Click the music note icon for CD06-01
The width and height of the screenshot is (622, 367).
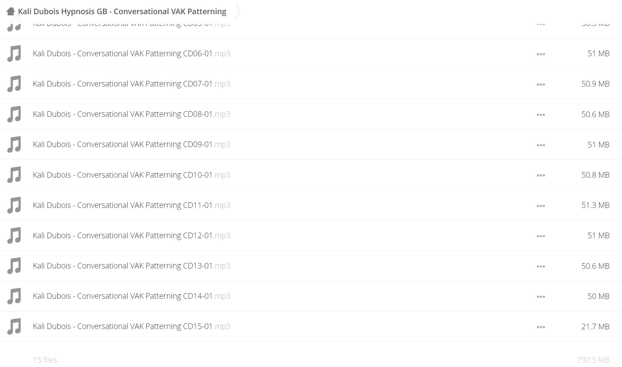click(14, 53)
